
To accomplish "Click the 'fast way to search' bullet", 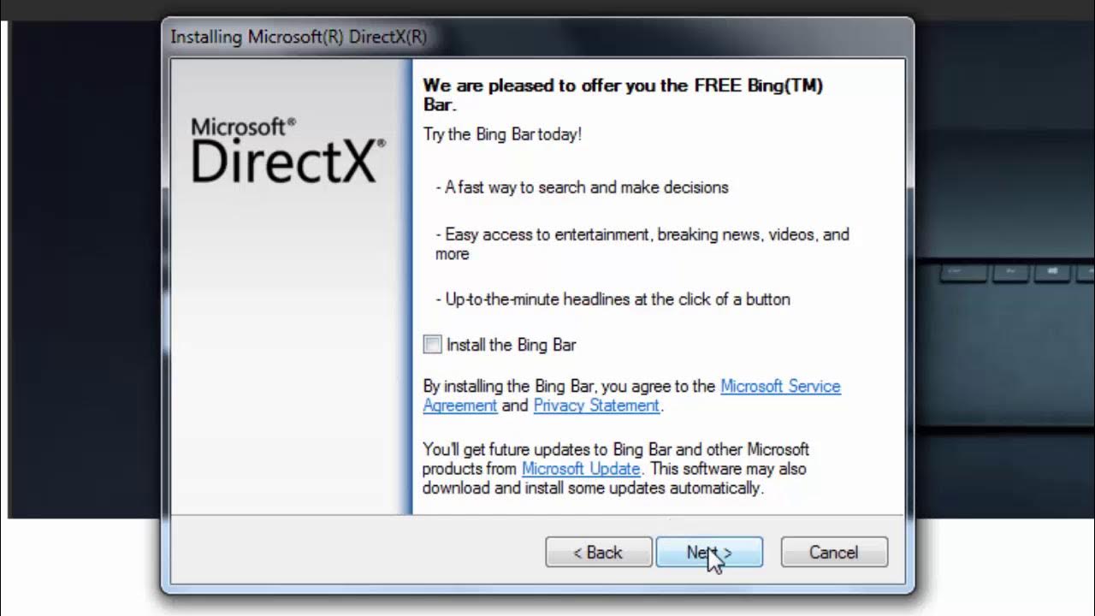I will pos(582,187).
